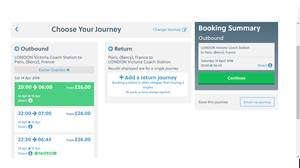300x168 pixels.
Task: Open info icon on 22:00 coach listing
Action: [x=30, y=127]
